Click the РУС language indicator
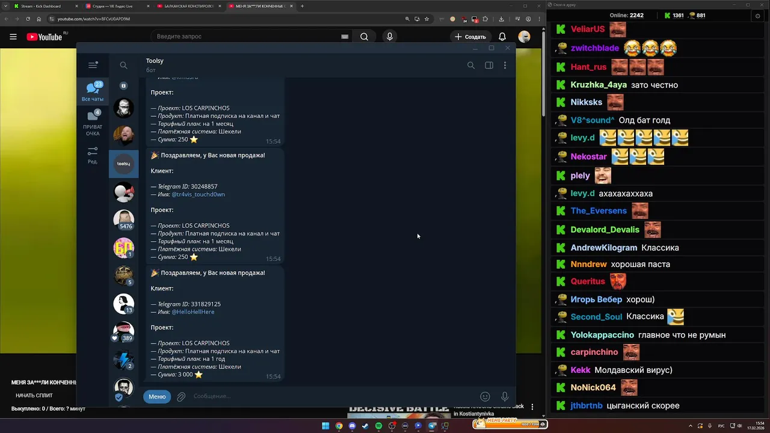 pyautogui.click(x=721, y=426)
